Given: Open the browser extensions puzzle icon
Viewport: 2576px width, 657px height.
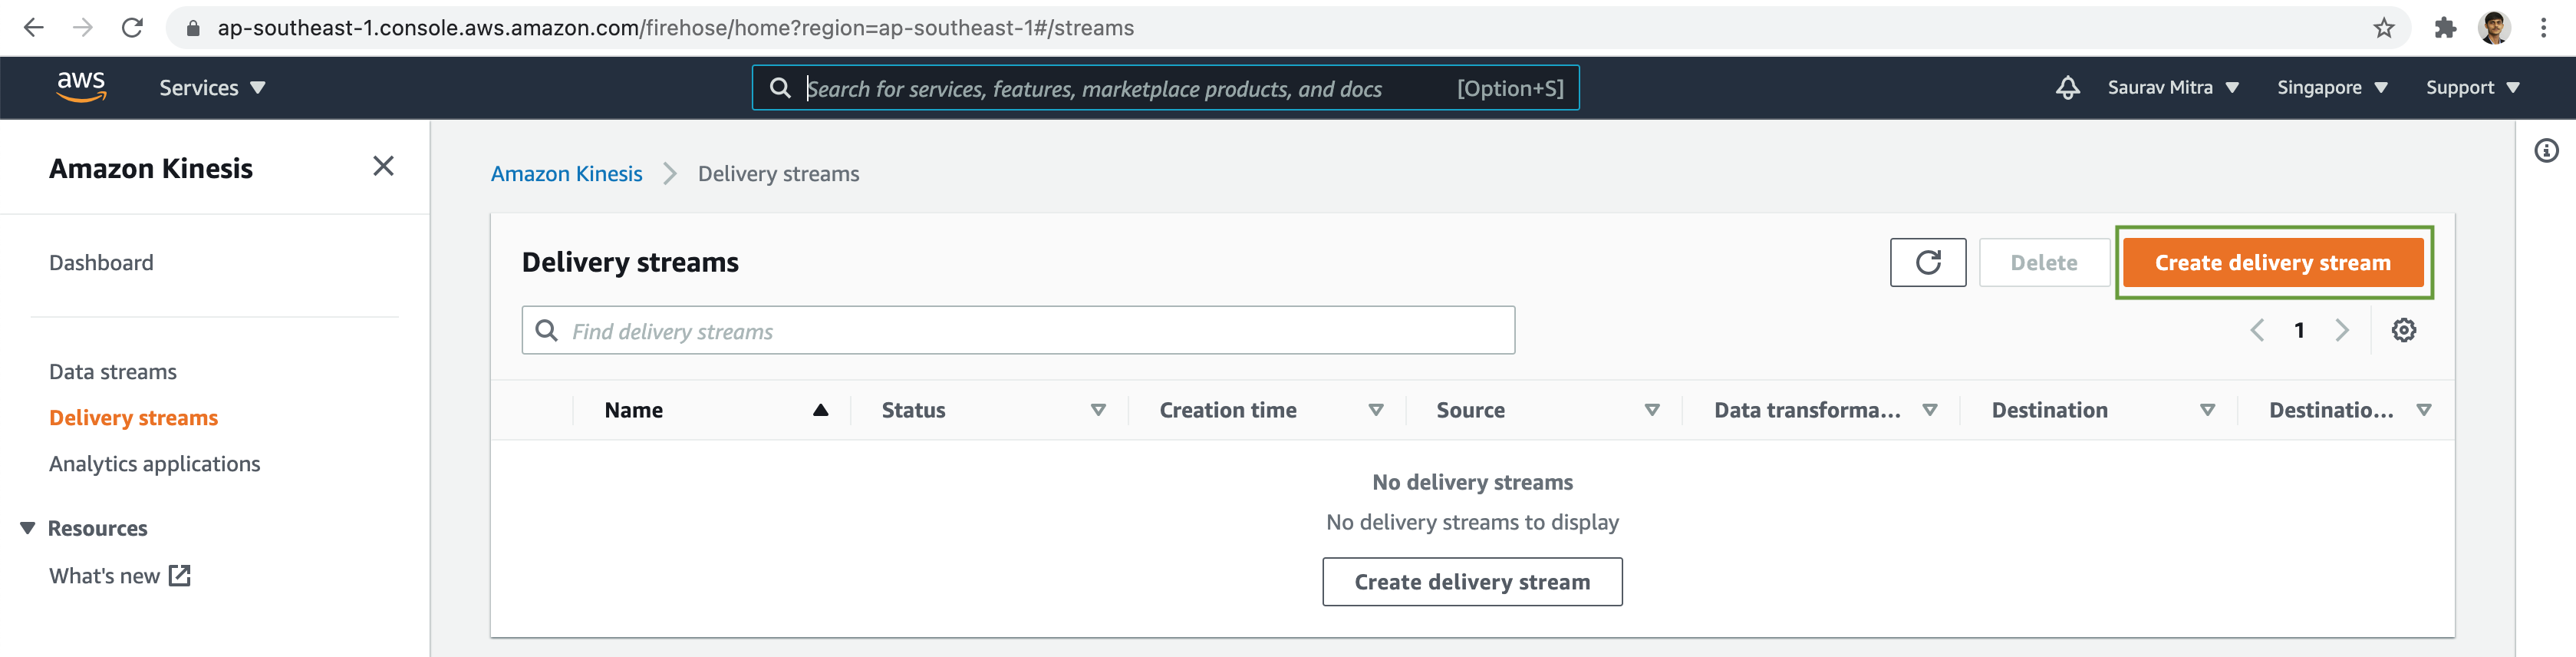Looking at the screenshot, I should click(x=2445, y=28).
